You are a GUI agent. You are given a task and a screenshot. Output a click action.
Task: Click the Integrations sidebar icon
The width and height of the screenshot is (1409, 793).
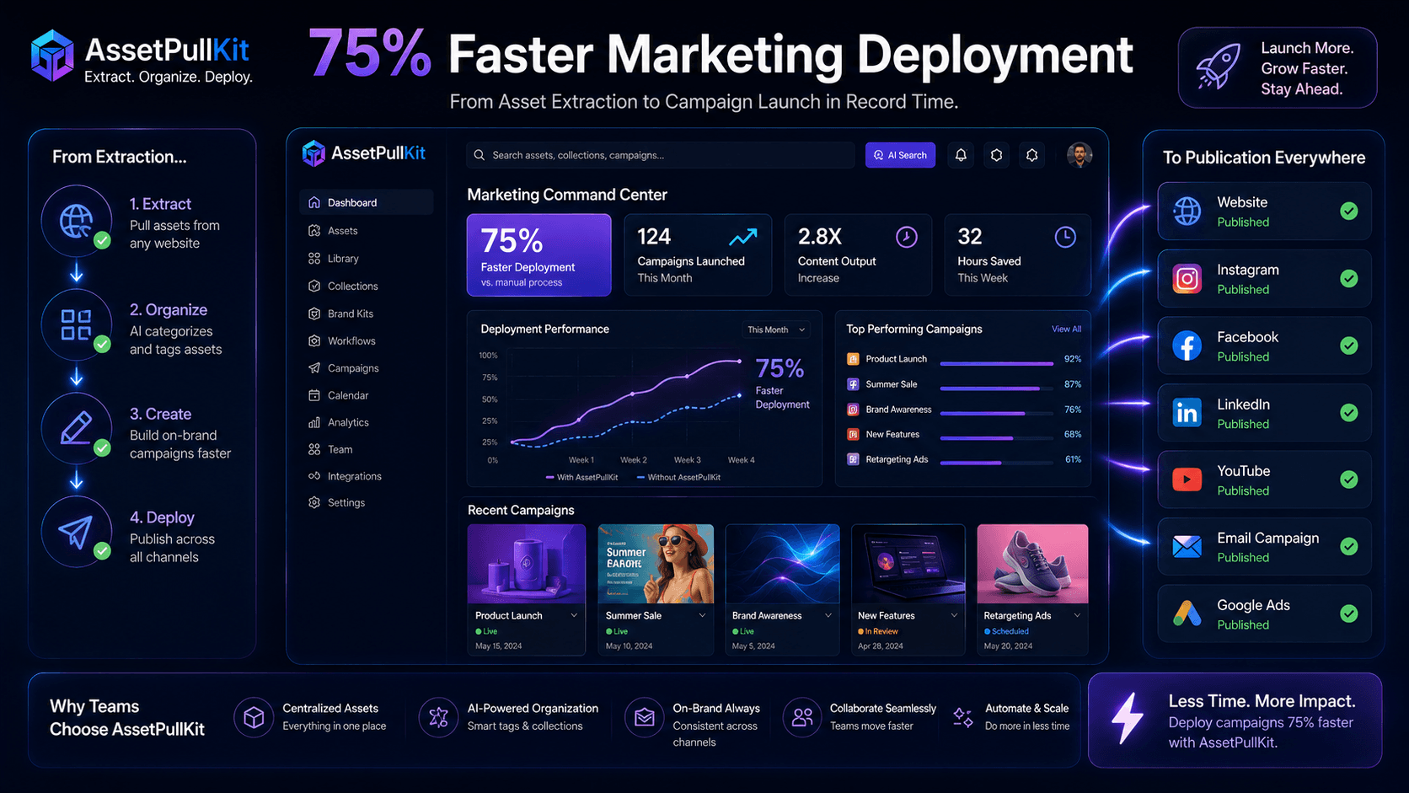pyautogui.click(x=314, y=476)
